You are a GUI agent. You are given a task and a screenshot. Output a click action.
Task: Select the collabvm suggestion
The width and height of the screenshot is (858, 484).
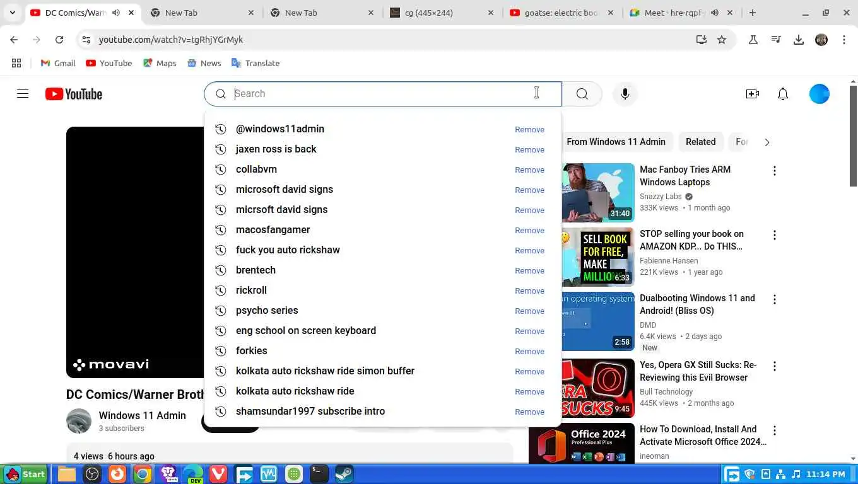point(382,170)
